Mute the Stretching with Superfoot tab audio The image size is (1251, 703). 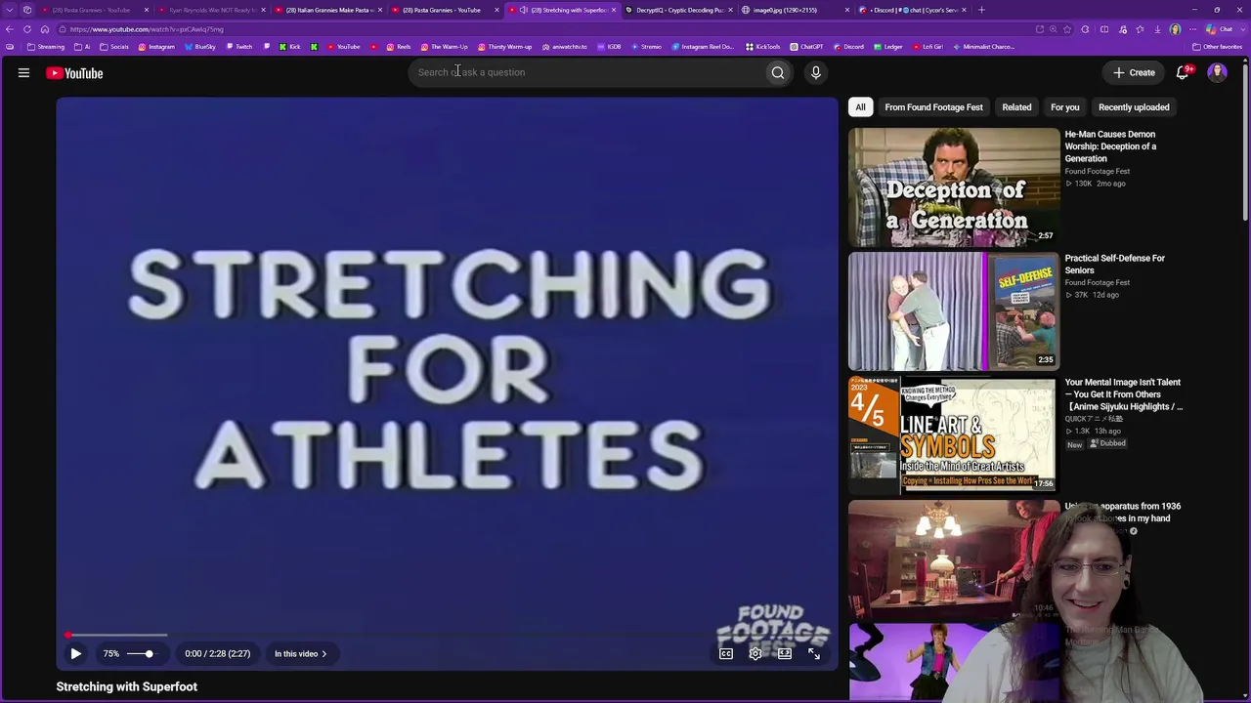524,10
